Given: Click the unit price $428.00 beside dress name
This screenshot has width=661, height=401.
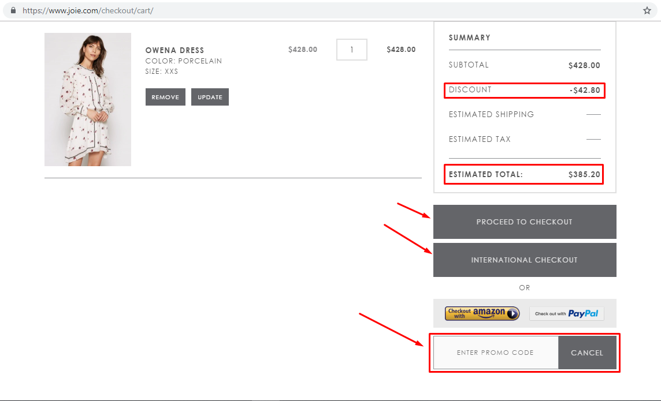Looking at the screenshot, I should (303, 50).
